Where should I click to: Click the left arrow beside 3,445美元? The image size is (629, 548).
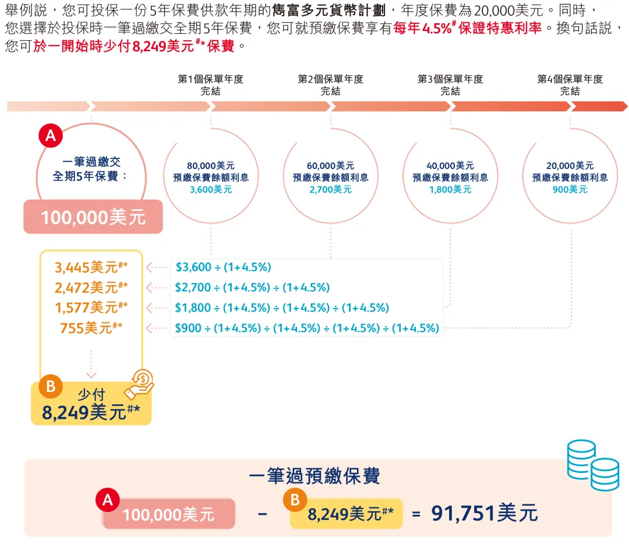click(x=157, y=267)
